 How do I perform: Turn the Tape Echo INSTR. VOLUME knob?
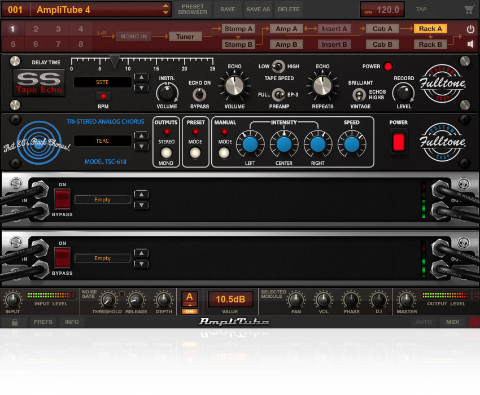tap(167, 93)
